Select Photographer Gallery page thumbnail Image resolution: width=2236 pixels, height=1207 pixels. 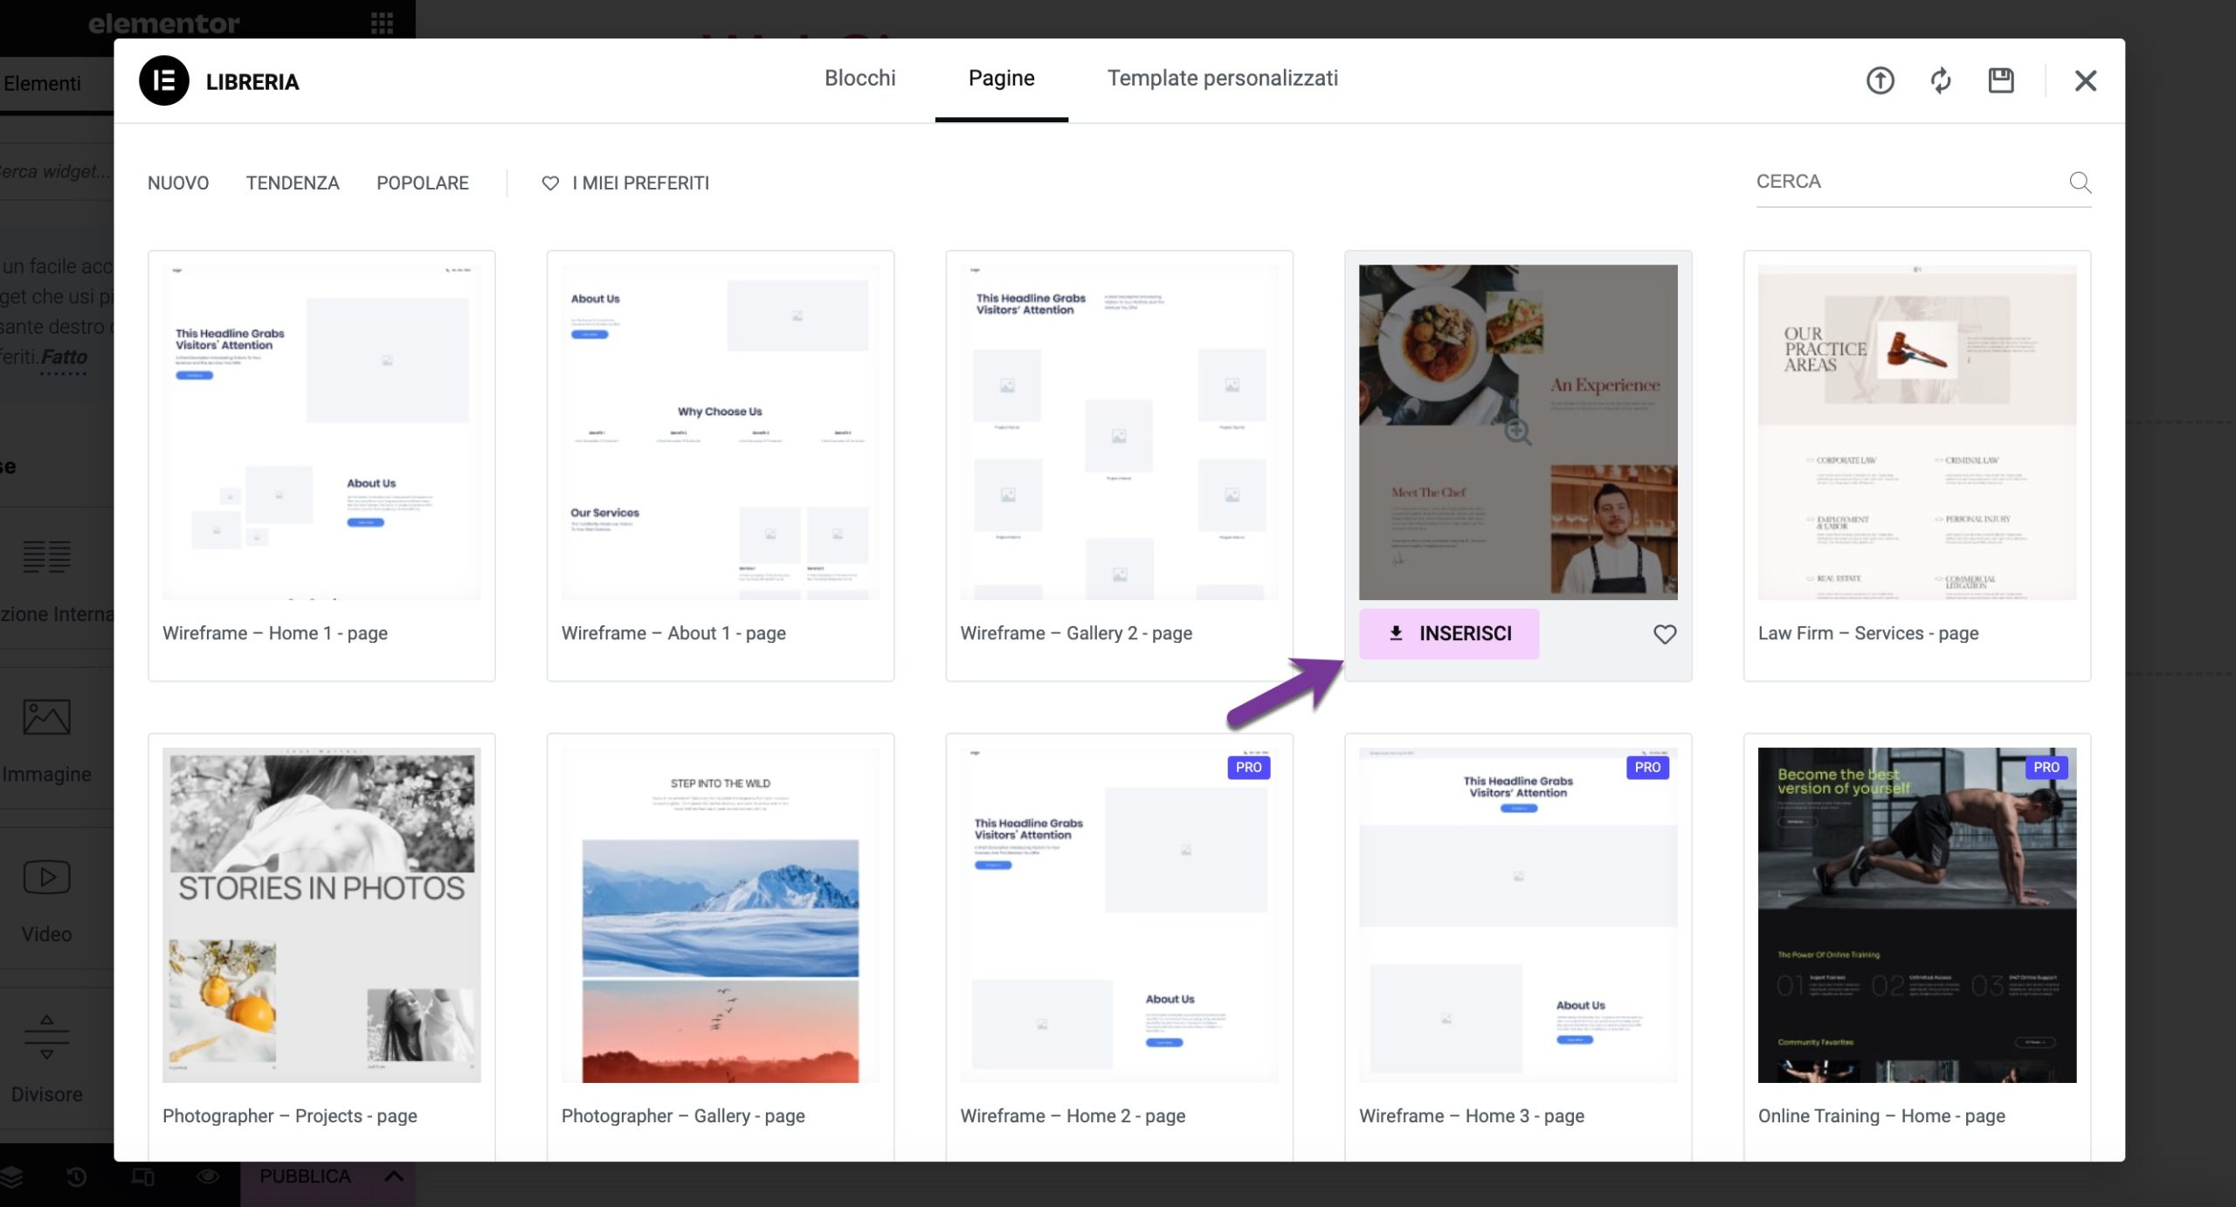[720, 915]
